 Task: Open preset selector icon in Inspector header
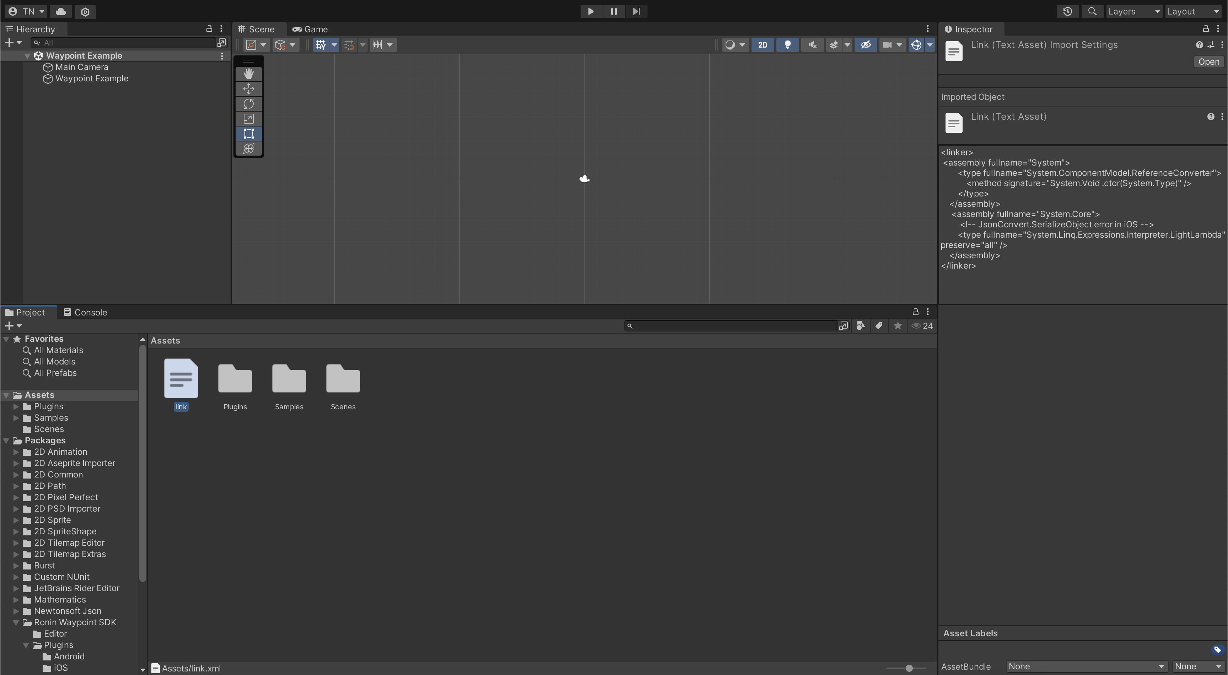1210,45
